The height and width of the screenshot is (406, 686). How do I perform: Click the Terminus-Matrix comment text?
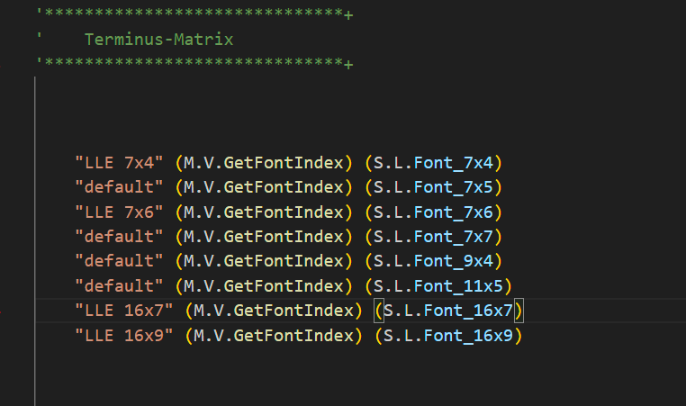coord(158,39)
